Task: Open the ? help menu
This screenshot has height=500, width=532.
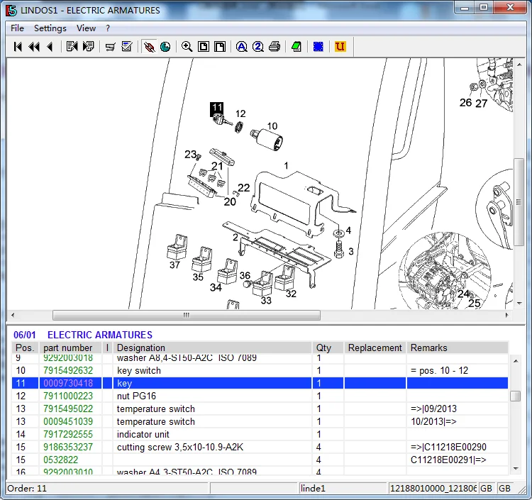Action: (108, 28)
